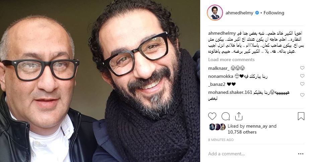Visit nonamokka commenter profile
Screen dimensions: 312x162
tap(221, 76)
